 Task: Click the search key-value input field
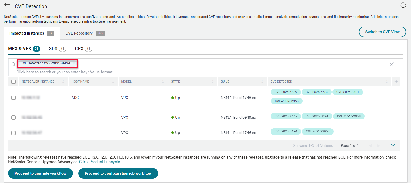pyautogui.click(x=65, y=72)
